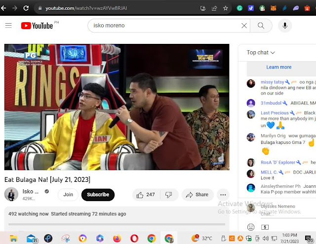The height and width of the screenshot is (244, 316).
Task: Click RosA 'D' Explorer username
Action: click(x=278, y=162)
